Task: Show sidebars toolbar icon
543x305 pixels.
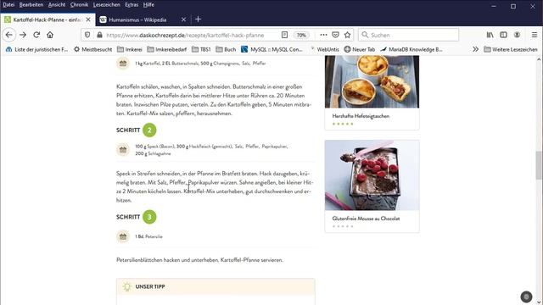Action: pos(503,35)
